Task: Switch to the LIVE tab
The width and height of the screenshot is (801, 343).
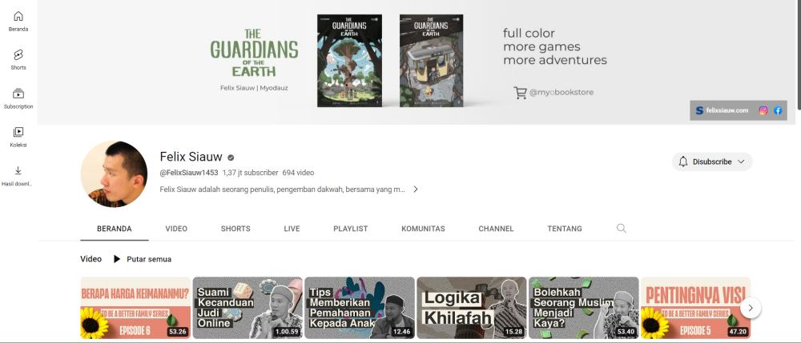Action: tap(292, 229)
